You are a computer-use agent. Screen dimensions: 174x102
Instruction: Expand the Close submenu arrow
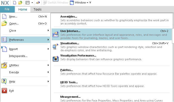48,30
